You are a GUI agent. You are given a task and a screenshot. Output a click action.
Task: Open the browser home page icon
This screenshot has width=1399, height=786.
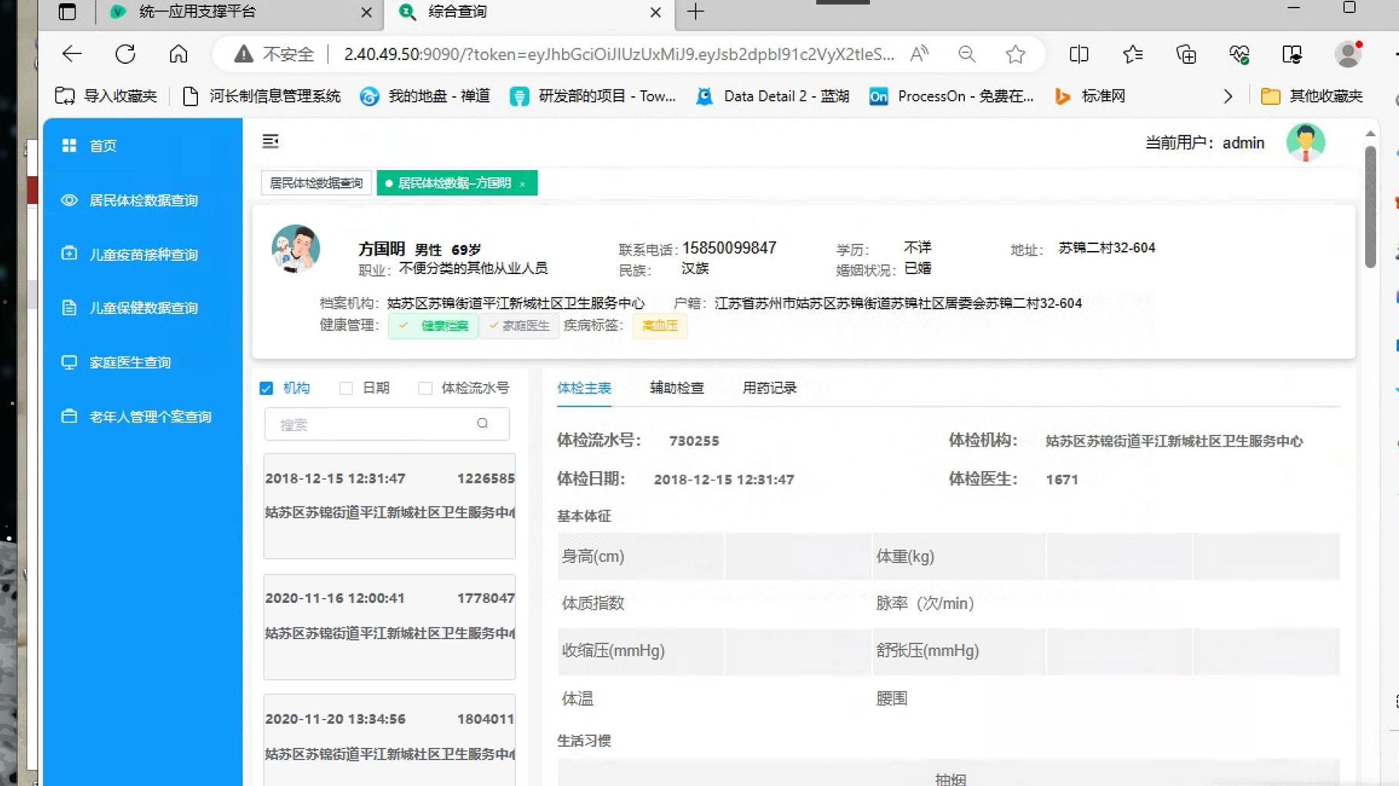[x=179, y=54]
